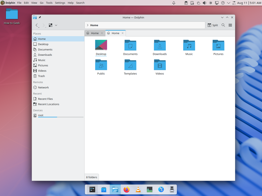
Task: Expand the hidden system tray items chevron
Action: [228, 3]
